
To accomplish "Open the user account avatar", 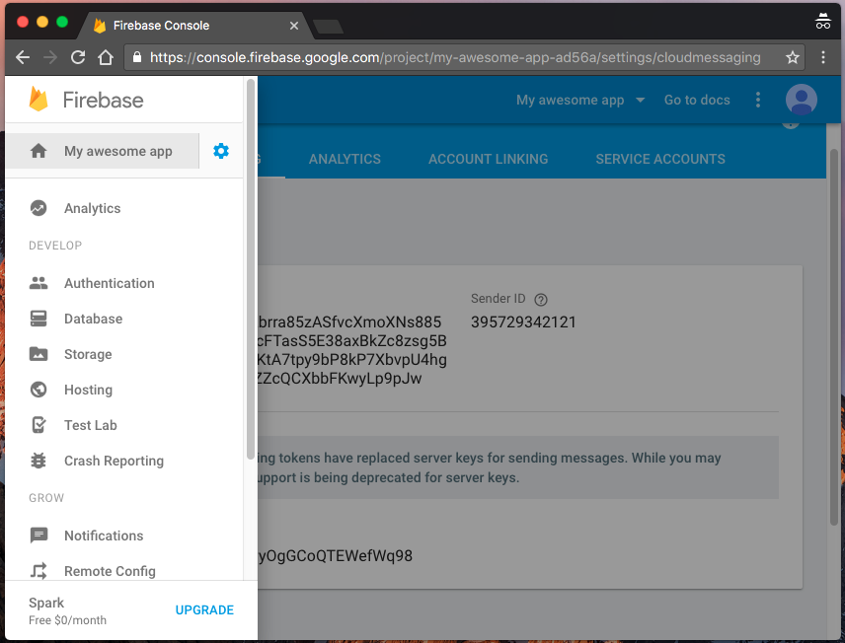I will tap(802, 100).
